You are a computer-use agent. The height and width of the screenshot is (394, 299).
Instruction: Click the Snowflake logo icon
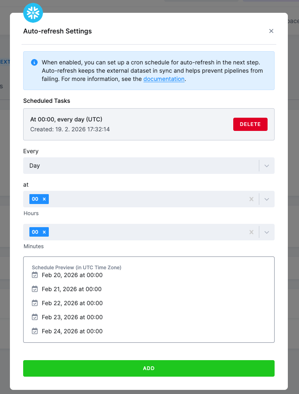coord(33,13)
